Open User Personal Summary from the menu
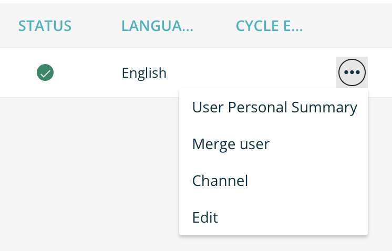 (274, 108)
